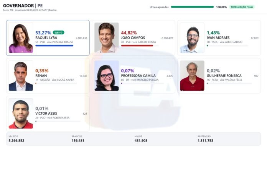Screen dimensions: 267x187
Task: Click the 0,01% percentage
Action: [x=42, y=109]
